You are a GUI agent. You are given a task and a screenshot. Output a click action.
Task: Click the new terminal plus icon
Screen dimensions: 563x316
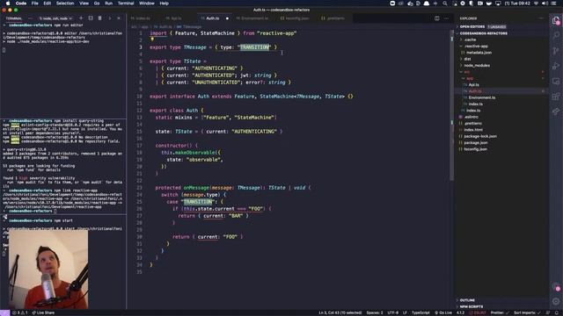[x=81, y=18]
